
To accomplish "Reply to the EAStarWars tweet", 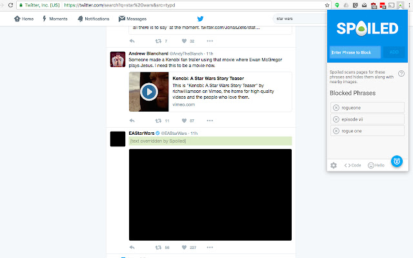I will tap(132, 248).
